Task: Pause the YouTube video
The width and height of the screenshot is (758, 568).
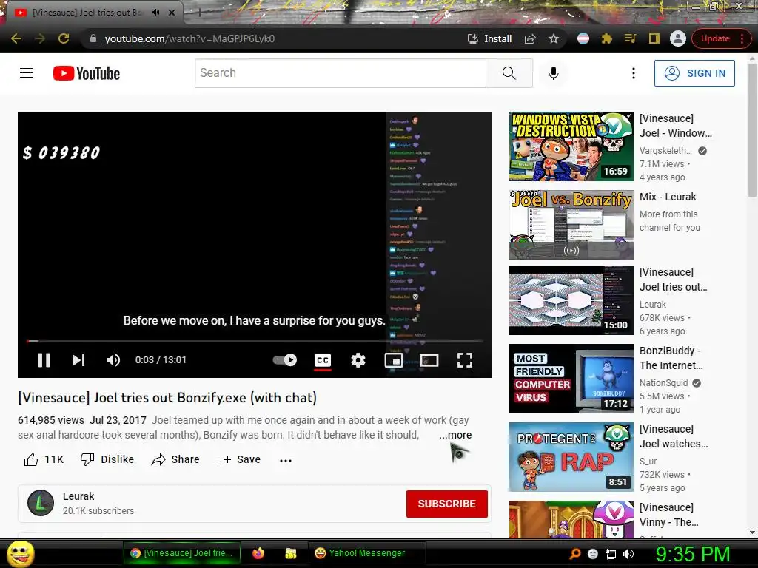Action: pos(44,360)
